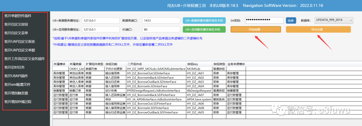Select the OM01_List cell
The height and width of the screenshot is (126, 362).
76,69
